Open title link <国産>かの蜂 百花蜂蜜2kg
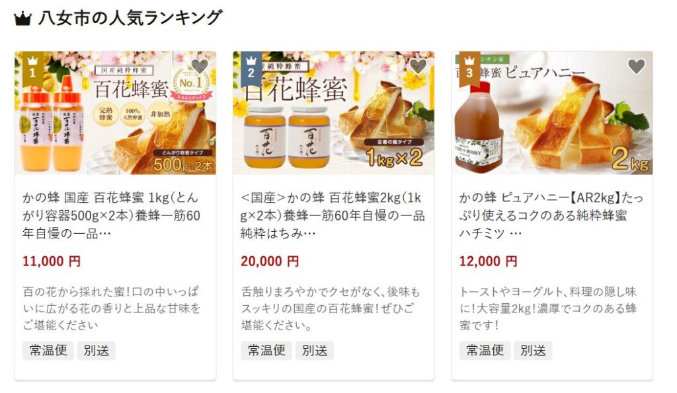The height and width of the screenshot is (393, 677). pyautogui.click(x=333, y=215)
